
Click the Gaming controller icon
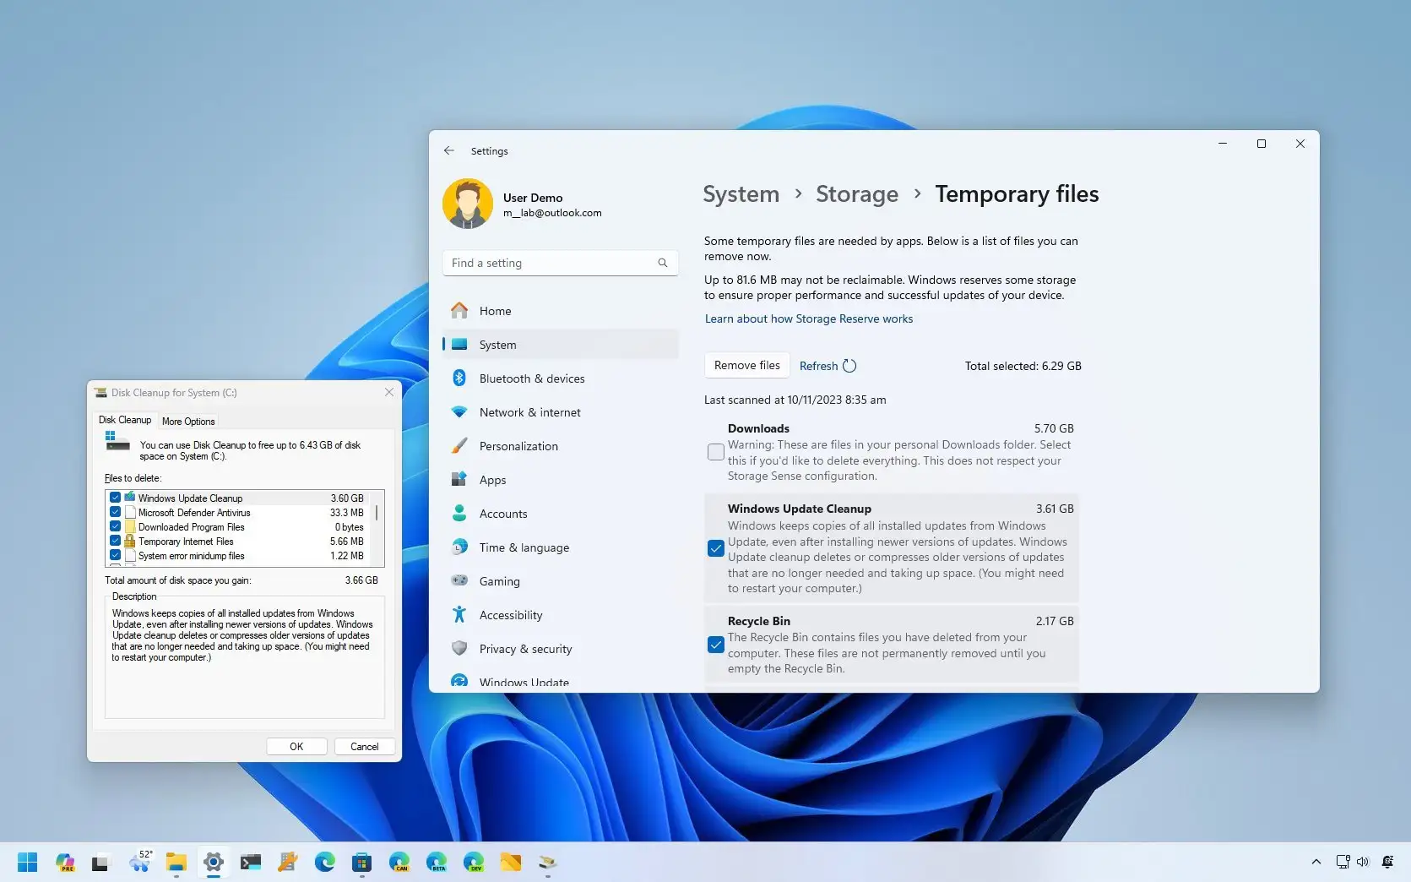click(x=459, y=580)
